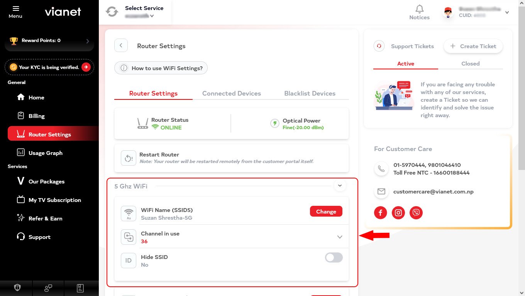Viewport: 525px width, 296px height.
Task: Click the Reward Points trophy icon
Action: pos(14,40)
